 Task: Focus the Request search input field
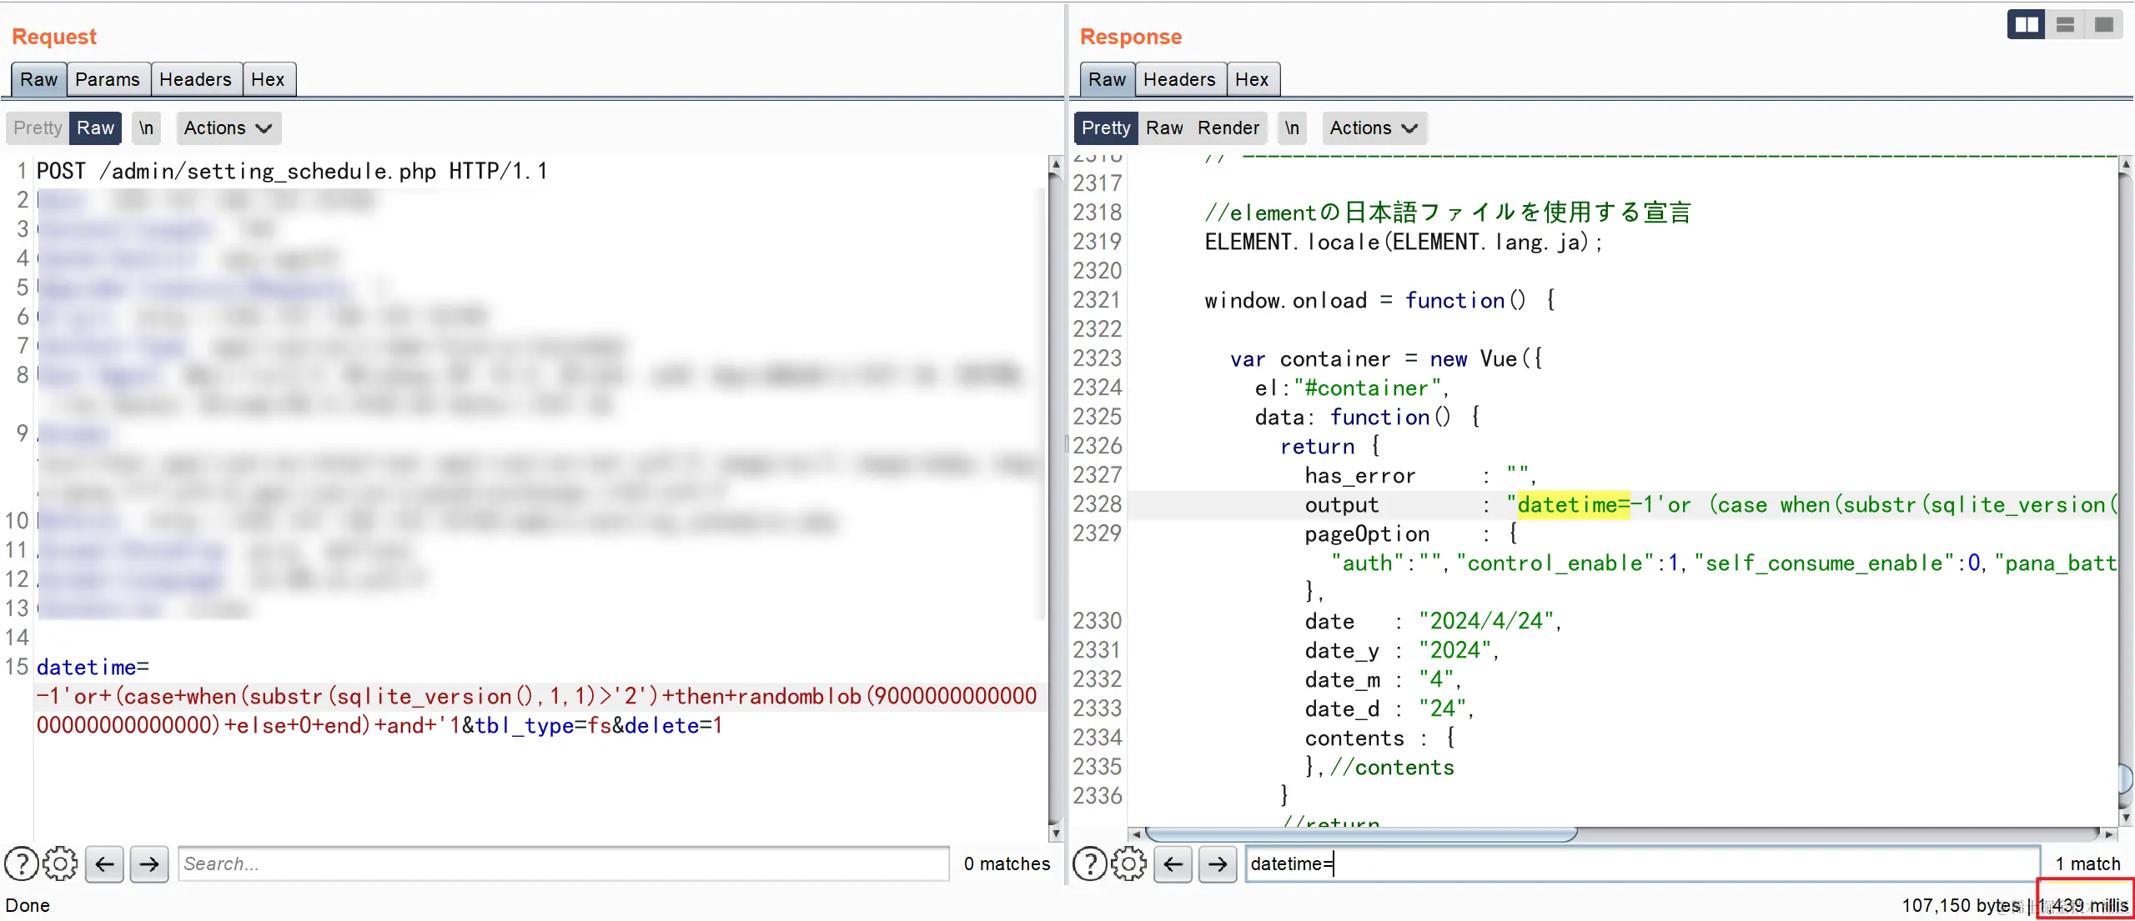(x=563, y=863)
